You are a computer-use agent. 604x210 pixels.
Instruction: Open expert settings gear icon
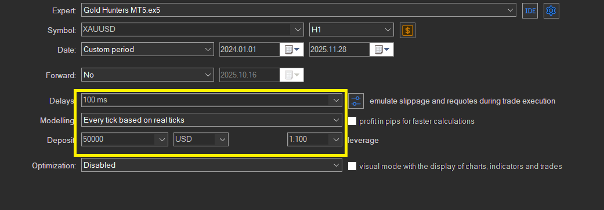551,10
